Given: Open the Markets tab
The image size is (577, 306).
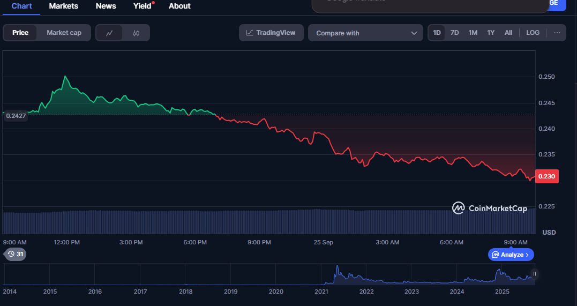Looking at the screenshot, I should pyautogui.click(x=63, y=6).
